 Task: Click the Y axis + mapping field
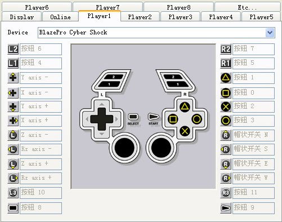[41, 106]
